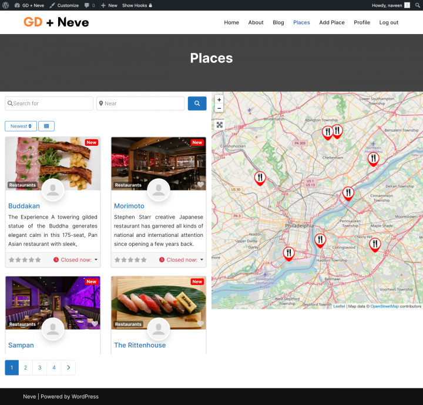
Task: Toggle favorite heart on The Rittenhouse
Action: (x=200, y=324)
